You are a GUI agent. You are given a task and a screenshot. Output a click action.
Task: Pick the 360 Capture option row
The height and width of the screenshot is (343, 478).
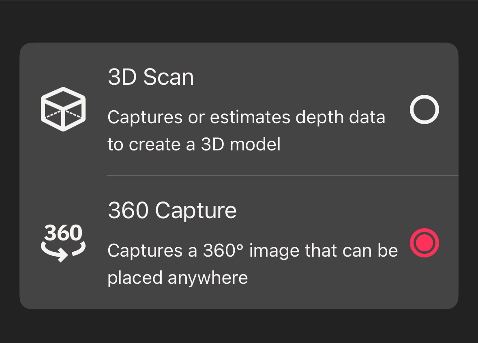coord(239,243)
